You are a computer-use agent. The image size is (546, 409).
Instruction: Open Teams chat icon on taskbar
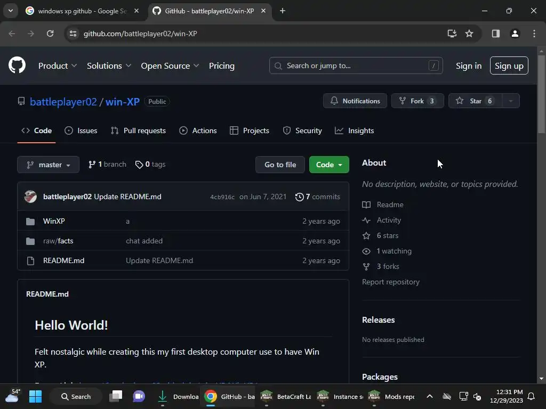tap(139, 396)
